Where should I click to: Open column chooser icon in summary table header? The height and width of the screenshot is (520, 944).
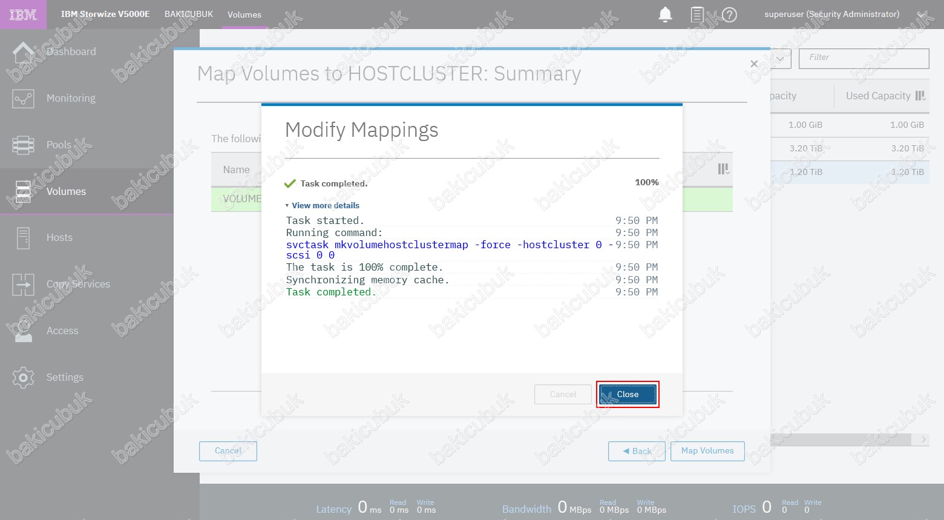point(724,169)
